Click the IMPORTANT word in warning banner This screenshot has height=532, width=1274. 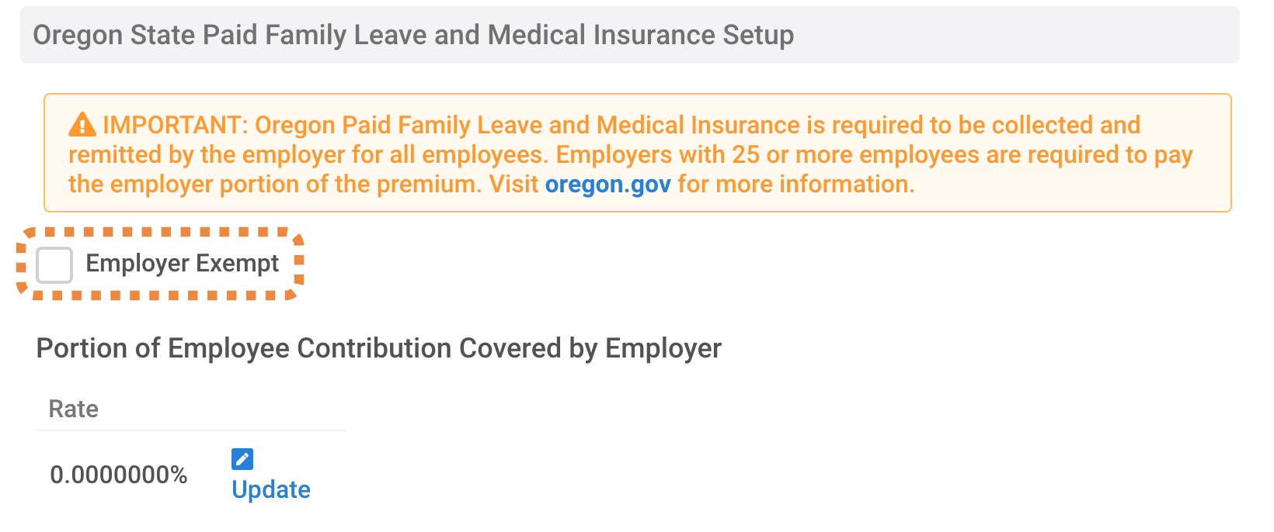coord(175,125)
